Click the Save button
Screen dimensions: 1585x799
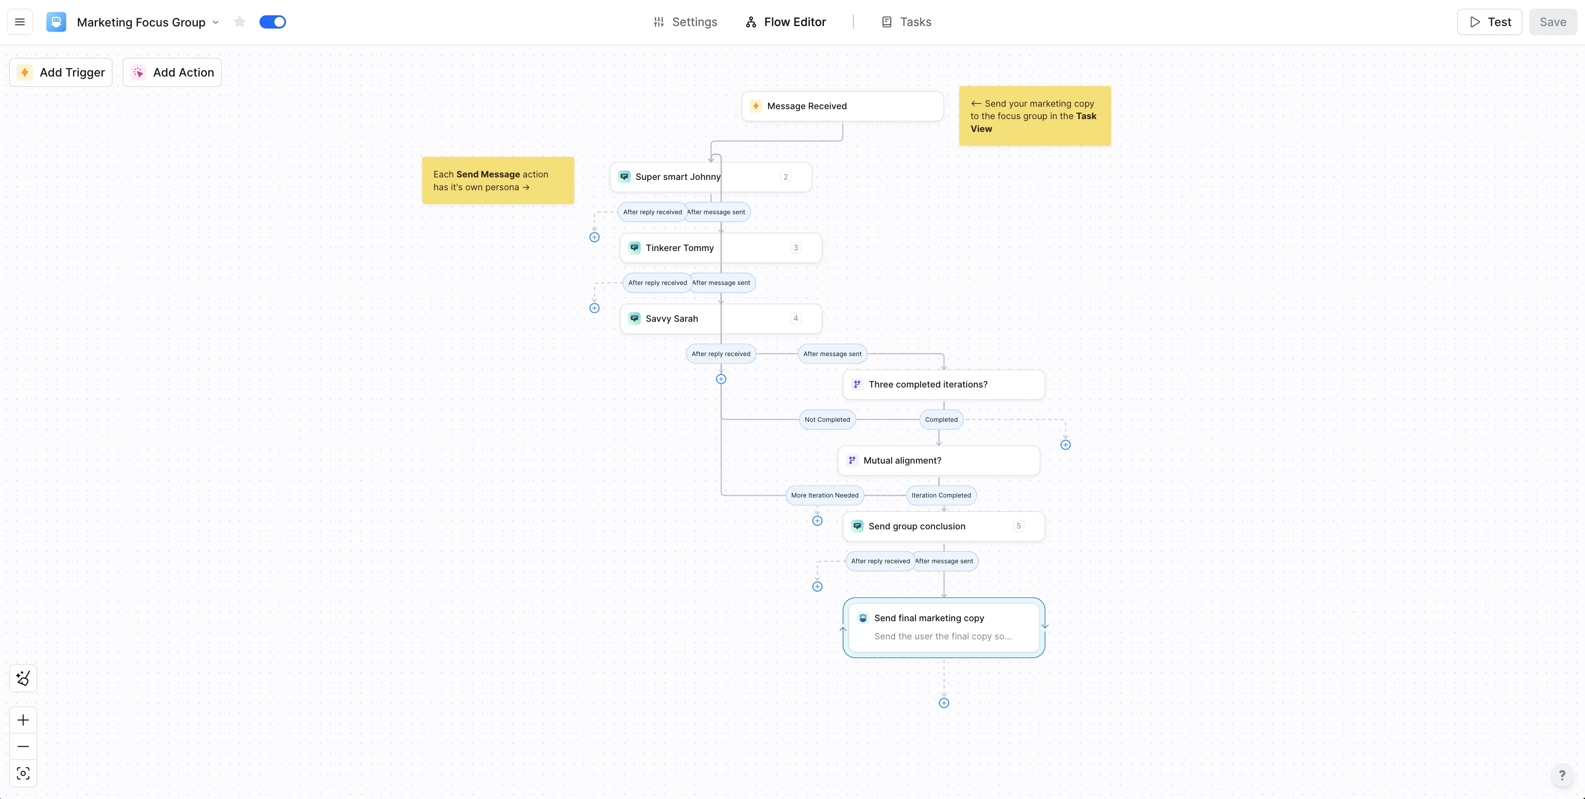coord(1552,22)
